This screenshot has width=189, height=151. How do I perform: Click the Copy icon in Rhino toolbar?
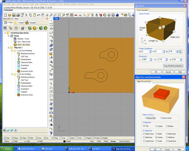[x=30, y=15]
